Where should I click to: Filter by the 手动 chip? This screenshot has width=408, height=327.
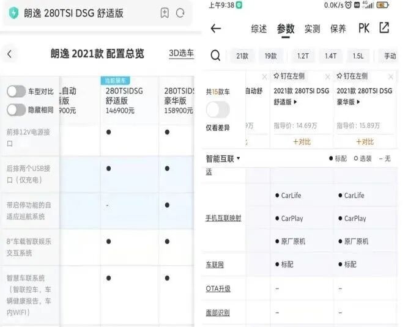click(x=388, y=56)
